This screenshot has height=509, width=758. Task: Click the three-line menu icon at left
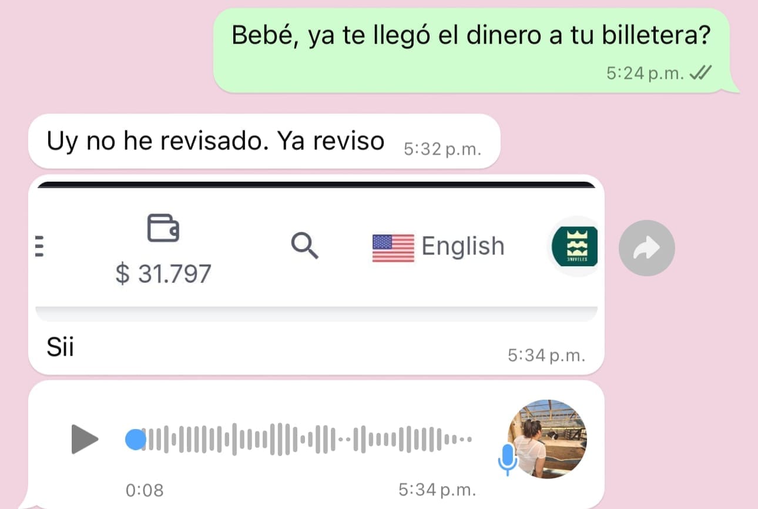(40, 246)
